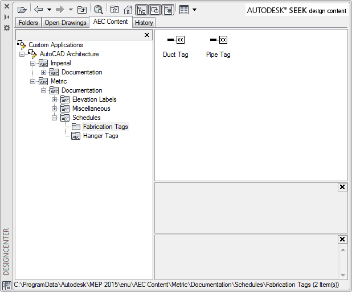
Task: Click the status bar path text
Action: 177,285
